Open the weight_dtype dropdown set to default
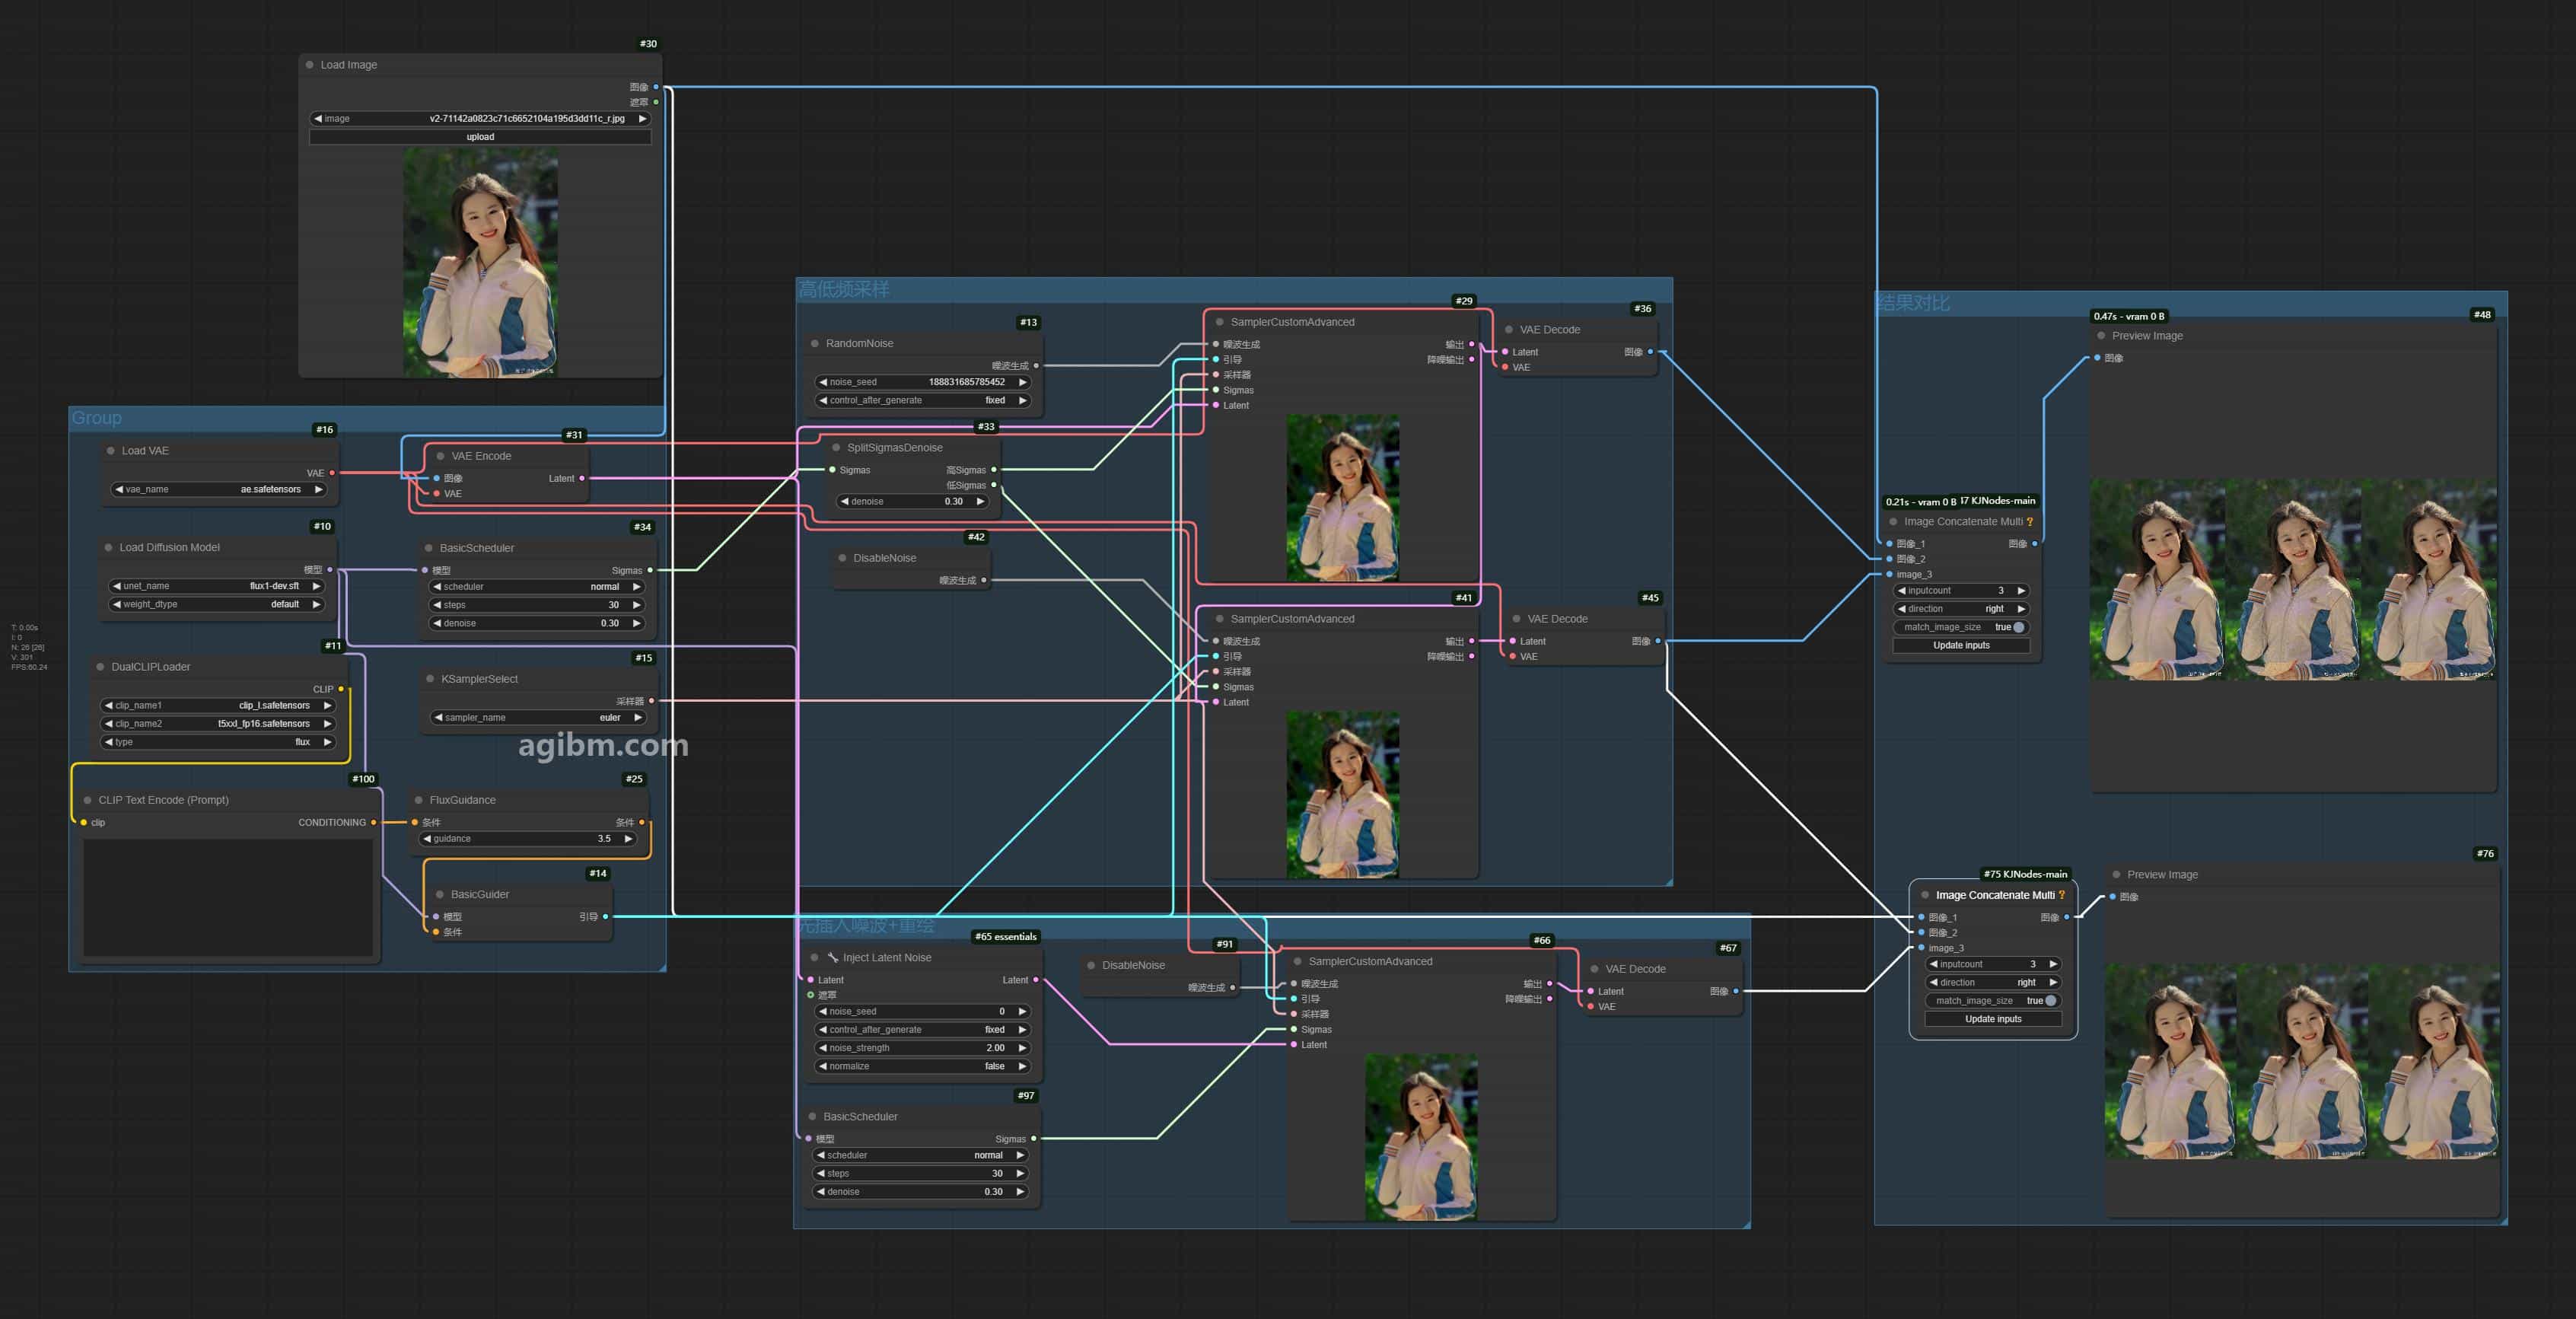2576x1319 pixels. click(x=216, y=604)
